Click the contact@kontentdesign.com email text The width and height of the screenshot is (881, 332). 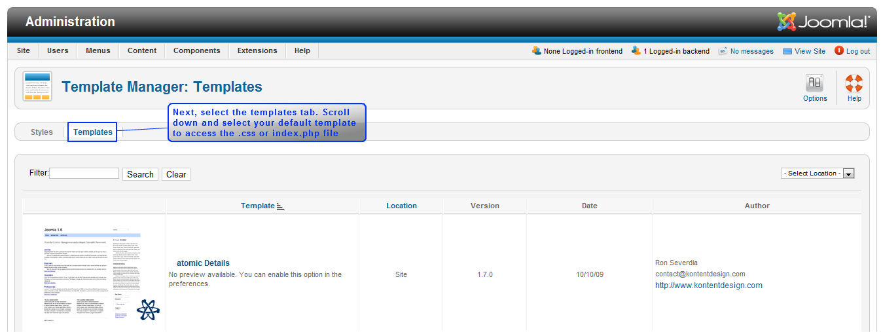click(x=700, y=274)
